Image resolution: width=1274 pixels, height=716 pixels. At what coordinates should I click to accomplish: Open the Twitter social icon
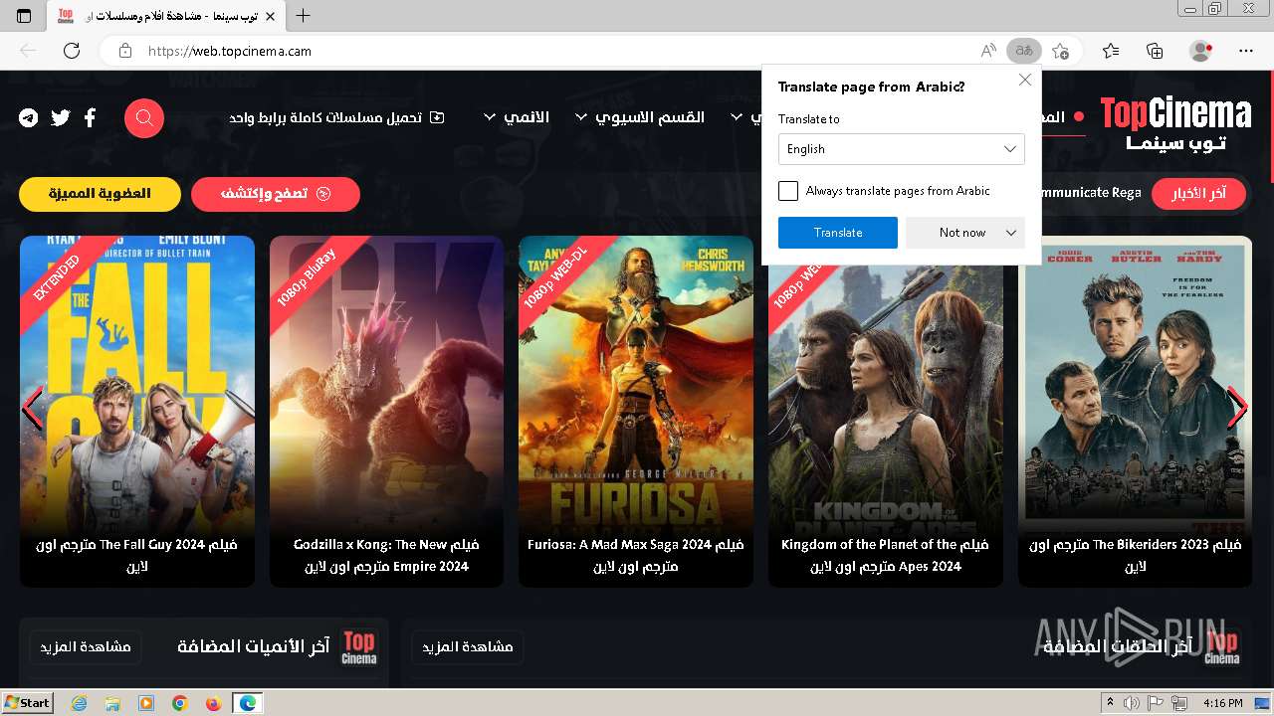61,118
